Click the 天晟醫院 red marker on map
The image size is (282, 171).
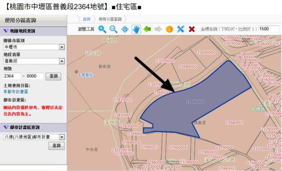[76, 72]
